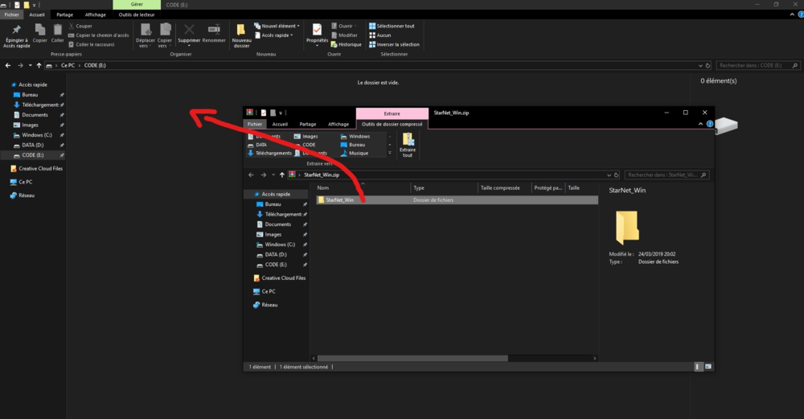Open DATA (D:) in CODE window sidebar
804x419 pixels.
33,145
